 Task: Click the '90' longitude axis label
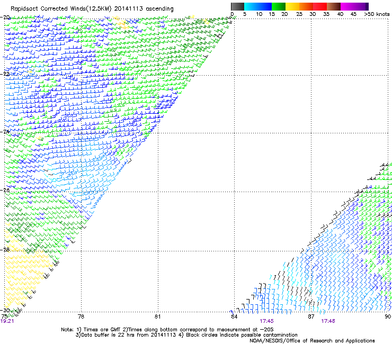[388, 316]
